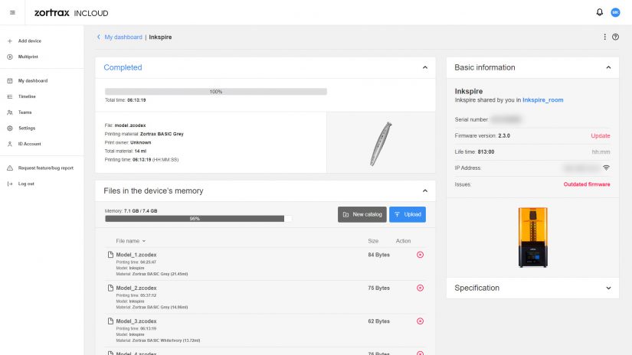This screenshot has height=355, width=632.
Task: Click the Outdated firmware issue text
Action: point(587,184)
